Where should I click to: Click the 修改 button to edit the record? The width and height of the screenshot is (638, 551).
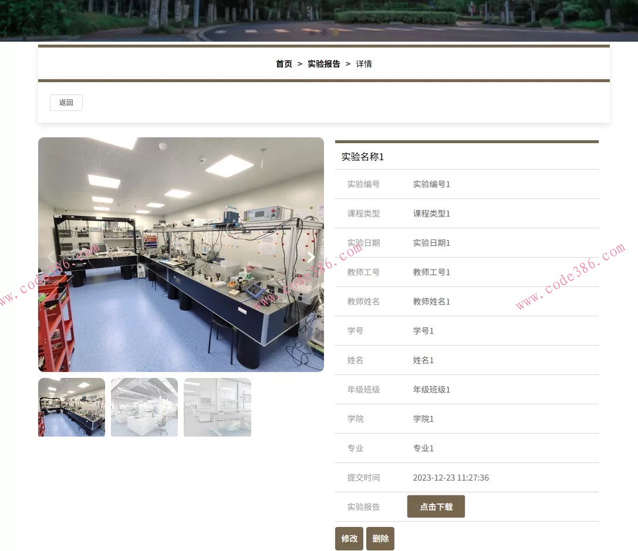[x=349, y=538]
